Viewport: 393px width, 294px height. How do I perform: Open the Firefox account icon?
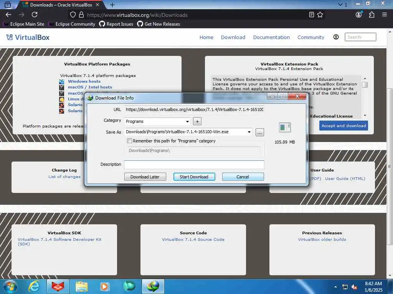pos(359,15)
